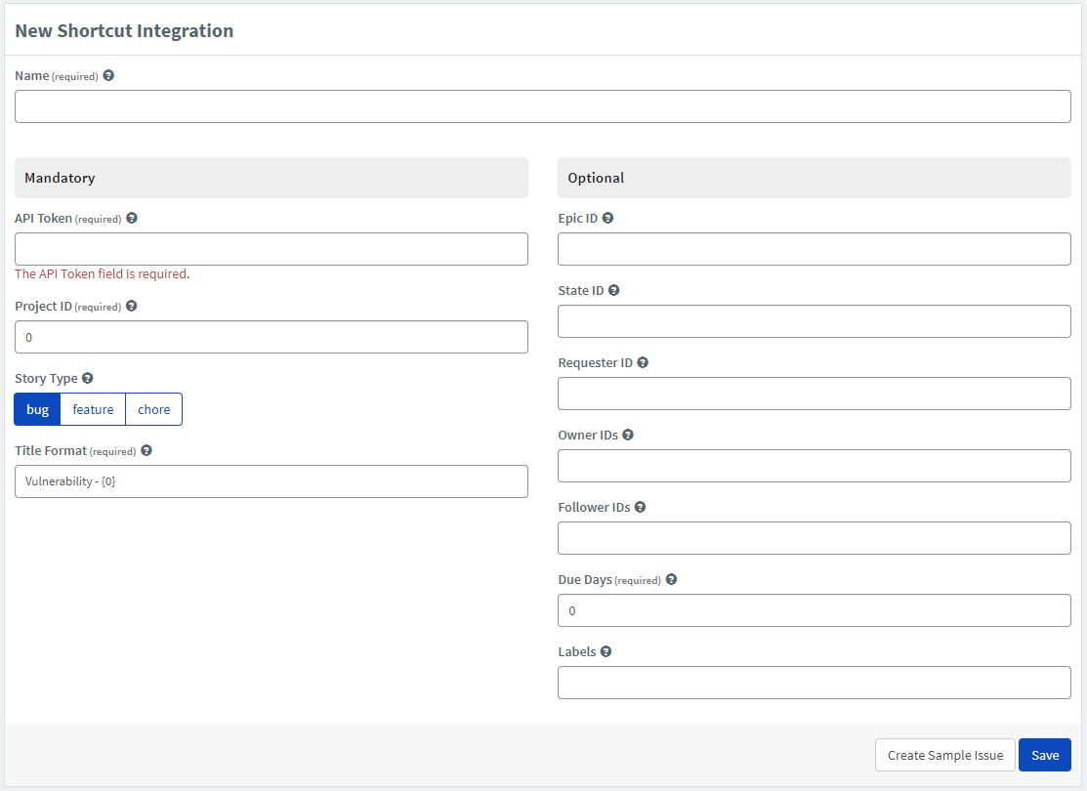Click the 'The API Token field is required.' error

(x=102, y=273)
